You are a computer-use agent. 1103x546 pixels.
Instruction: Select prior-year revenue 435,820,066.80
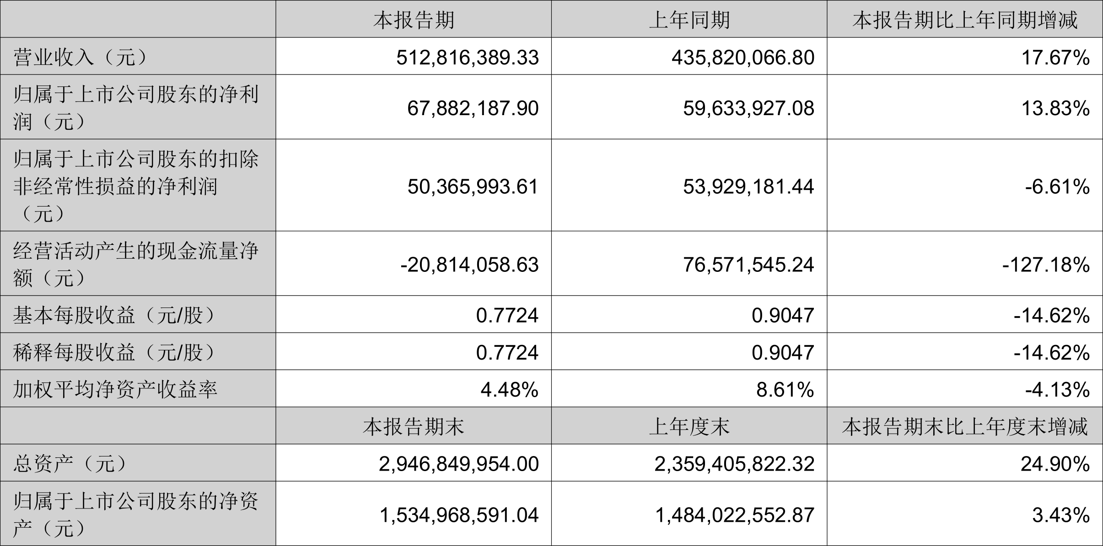coord(743,58)
